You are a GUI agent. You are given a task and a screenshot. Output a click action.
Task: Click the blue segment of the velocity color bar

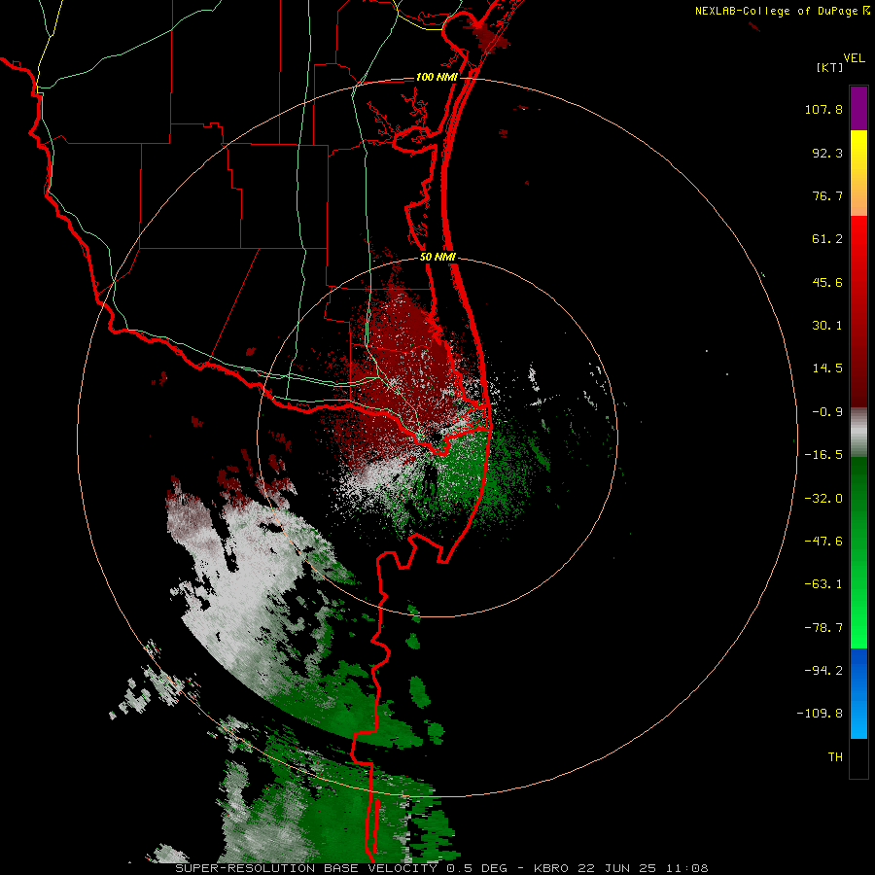click(858, 693)
